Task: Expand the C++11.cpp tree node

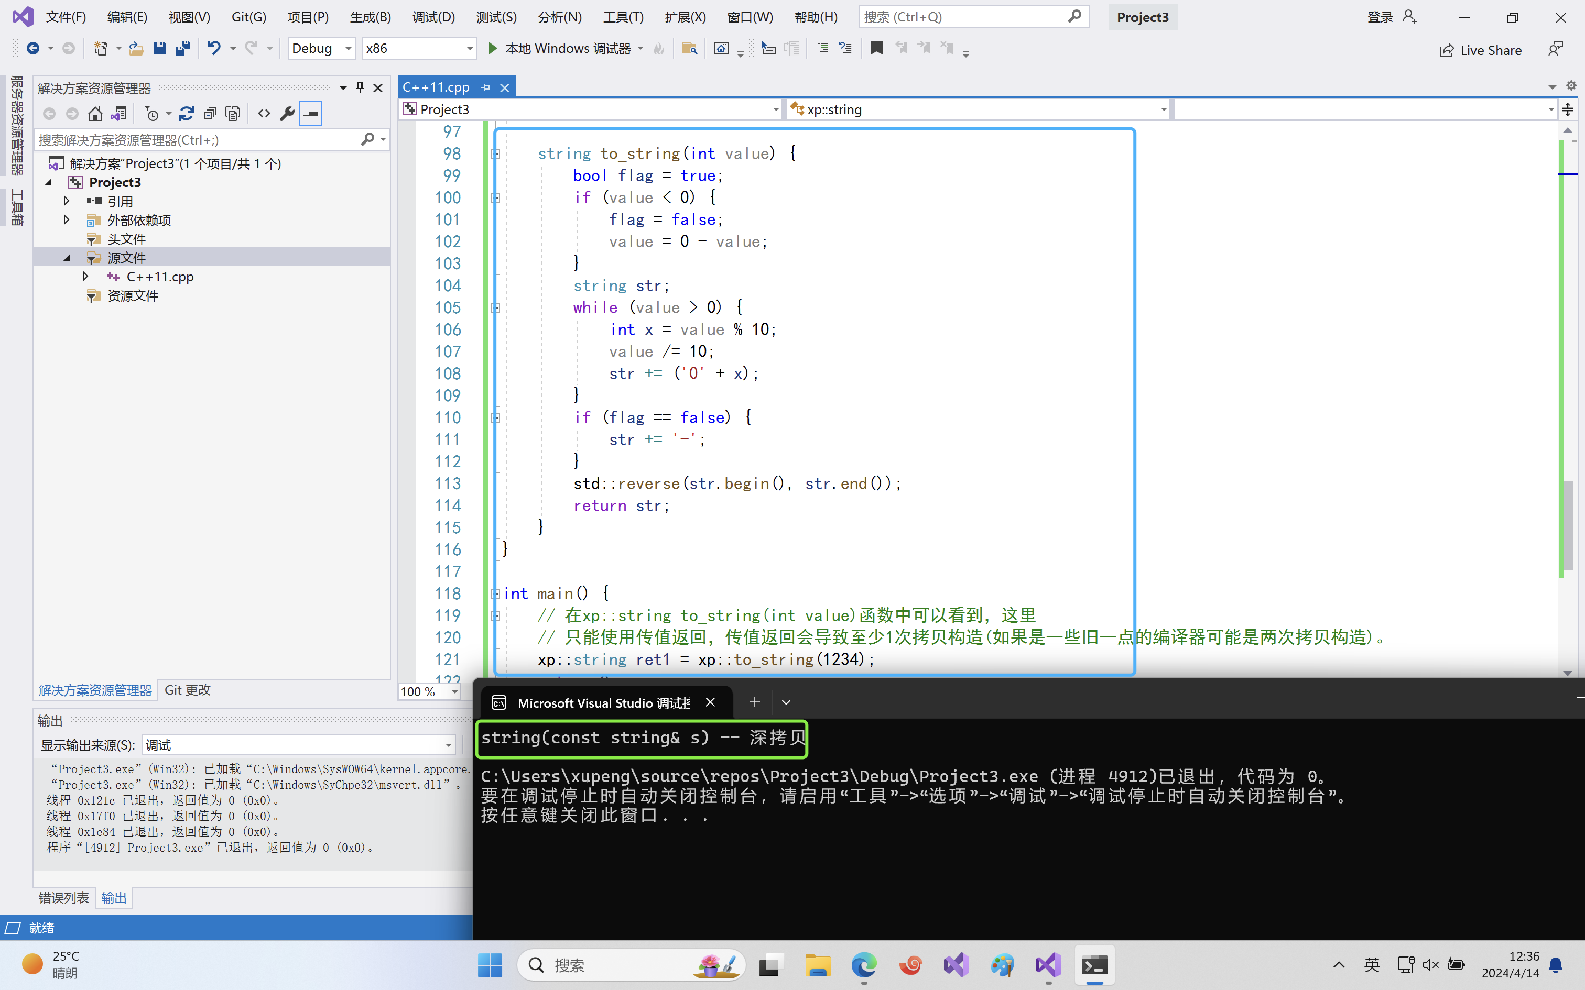Action: pyautogui.click(x=85, y=277)
